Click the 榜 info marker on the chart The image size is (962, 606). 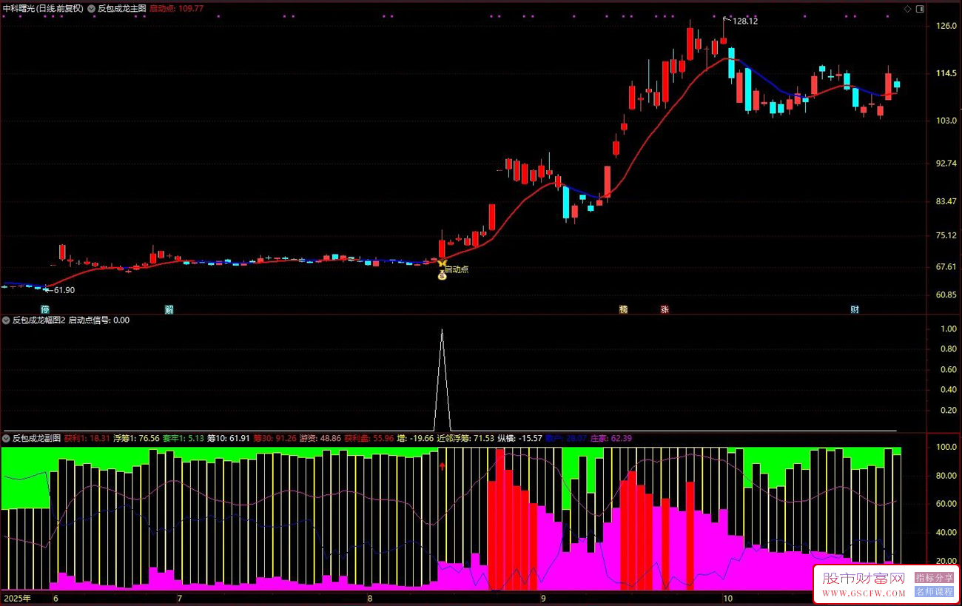pos(623,309)
